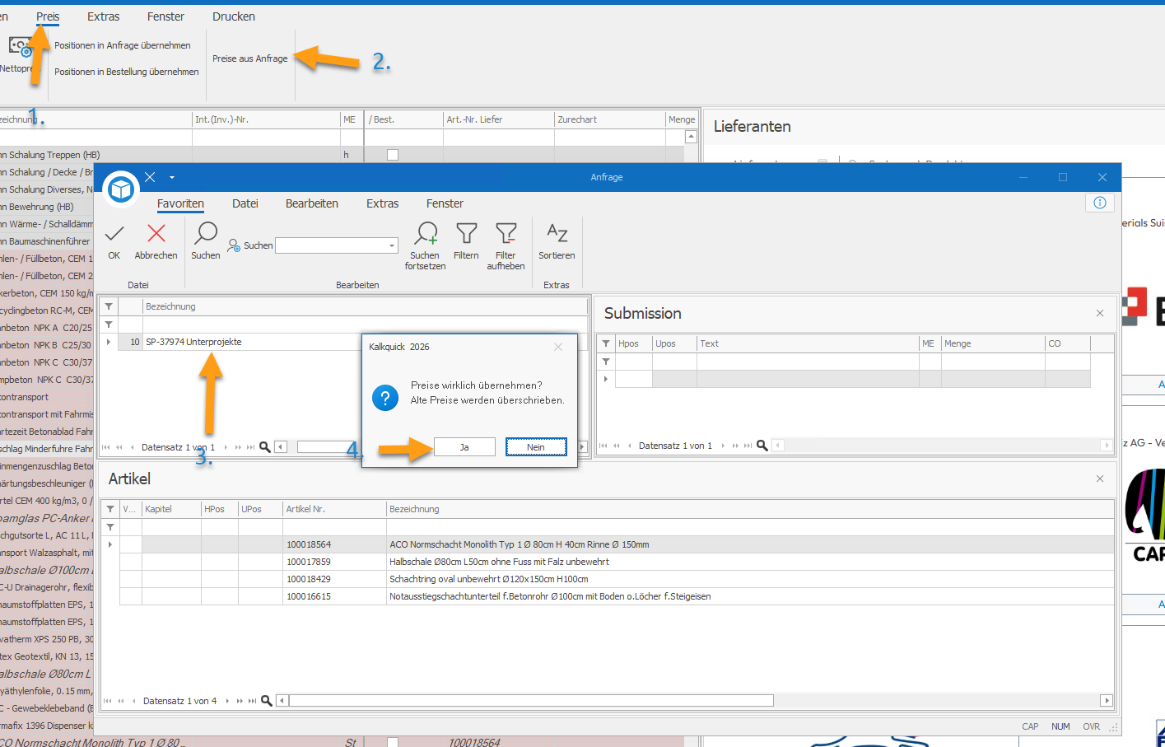Open find magnifier in Anfrage grid navigator
The width and height of the screenshot is (1165, 747).
point(265,447)
